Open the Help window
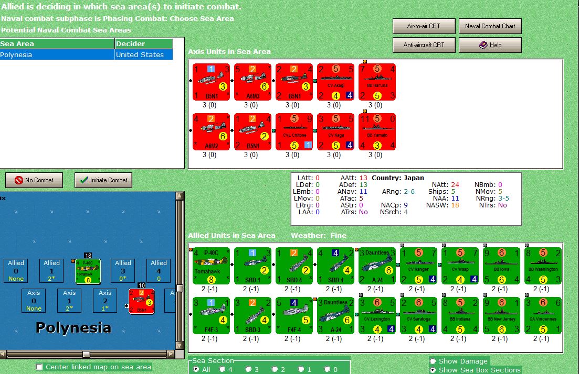 tap(490, 45)
